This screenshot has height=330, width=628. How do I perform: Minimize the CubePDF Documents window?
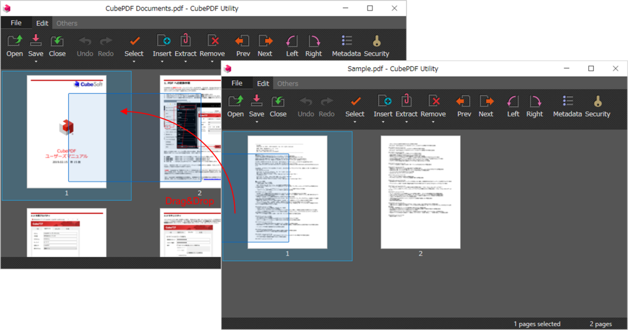coord(345,8)
